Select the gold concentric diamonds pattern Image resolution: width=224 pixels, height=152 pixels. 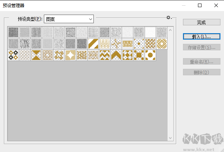pyautogui.click(x=162, y=44)
